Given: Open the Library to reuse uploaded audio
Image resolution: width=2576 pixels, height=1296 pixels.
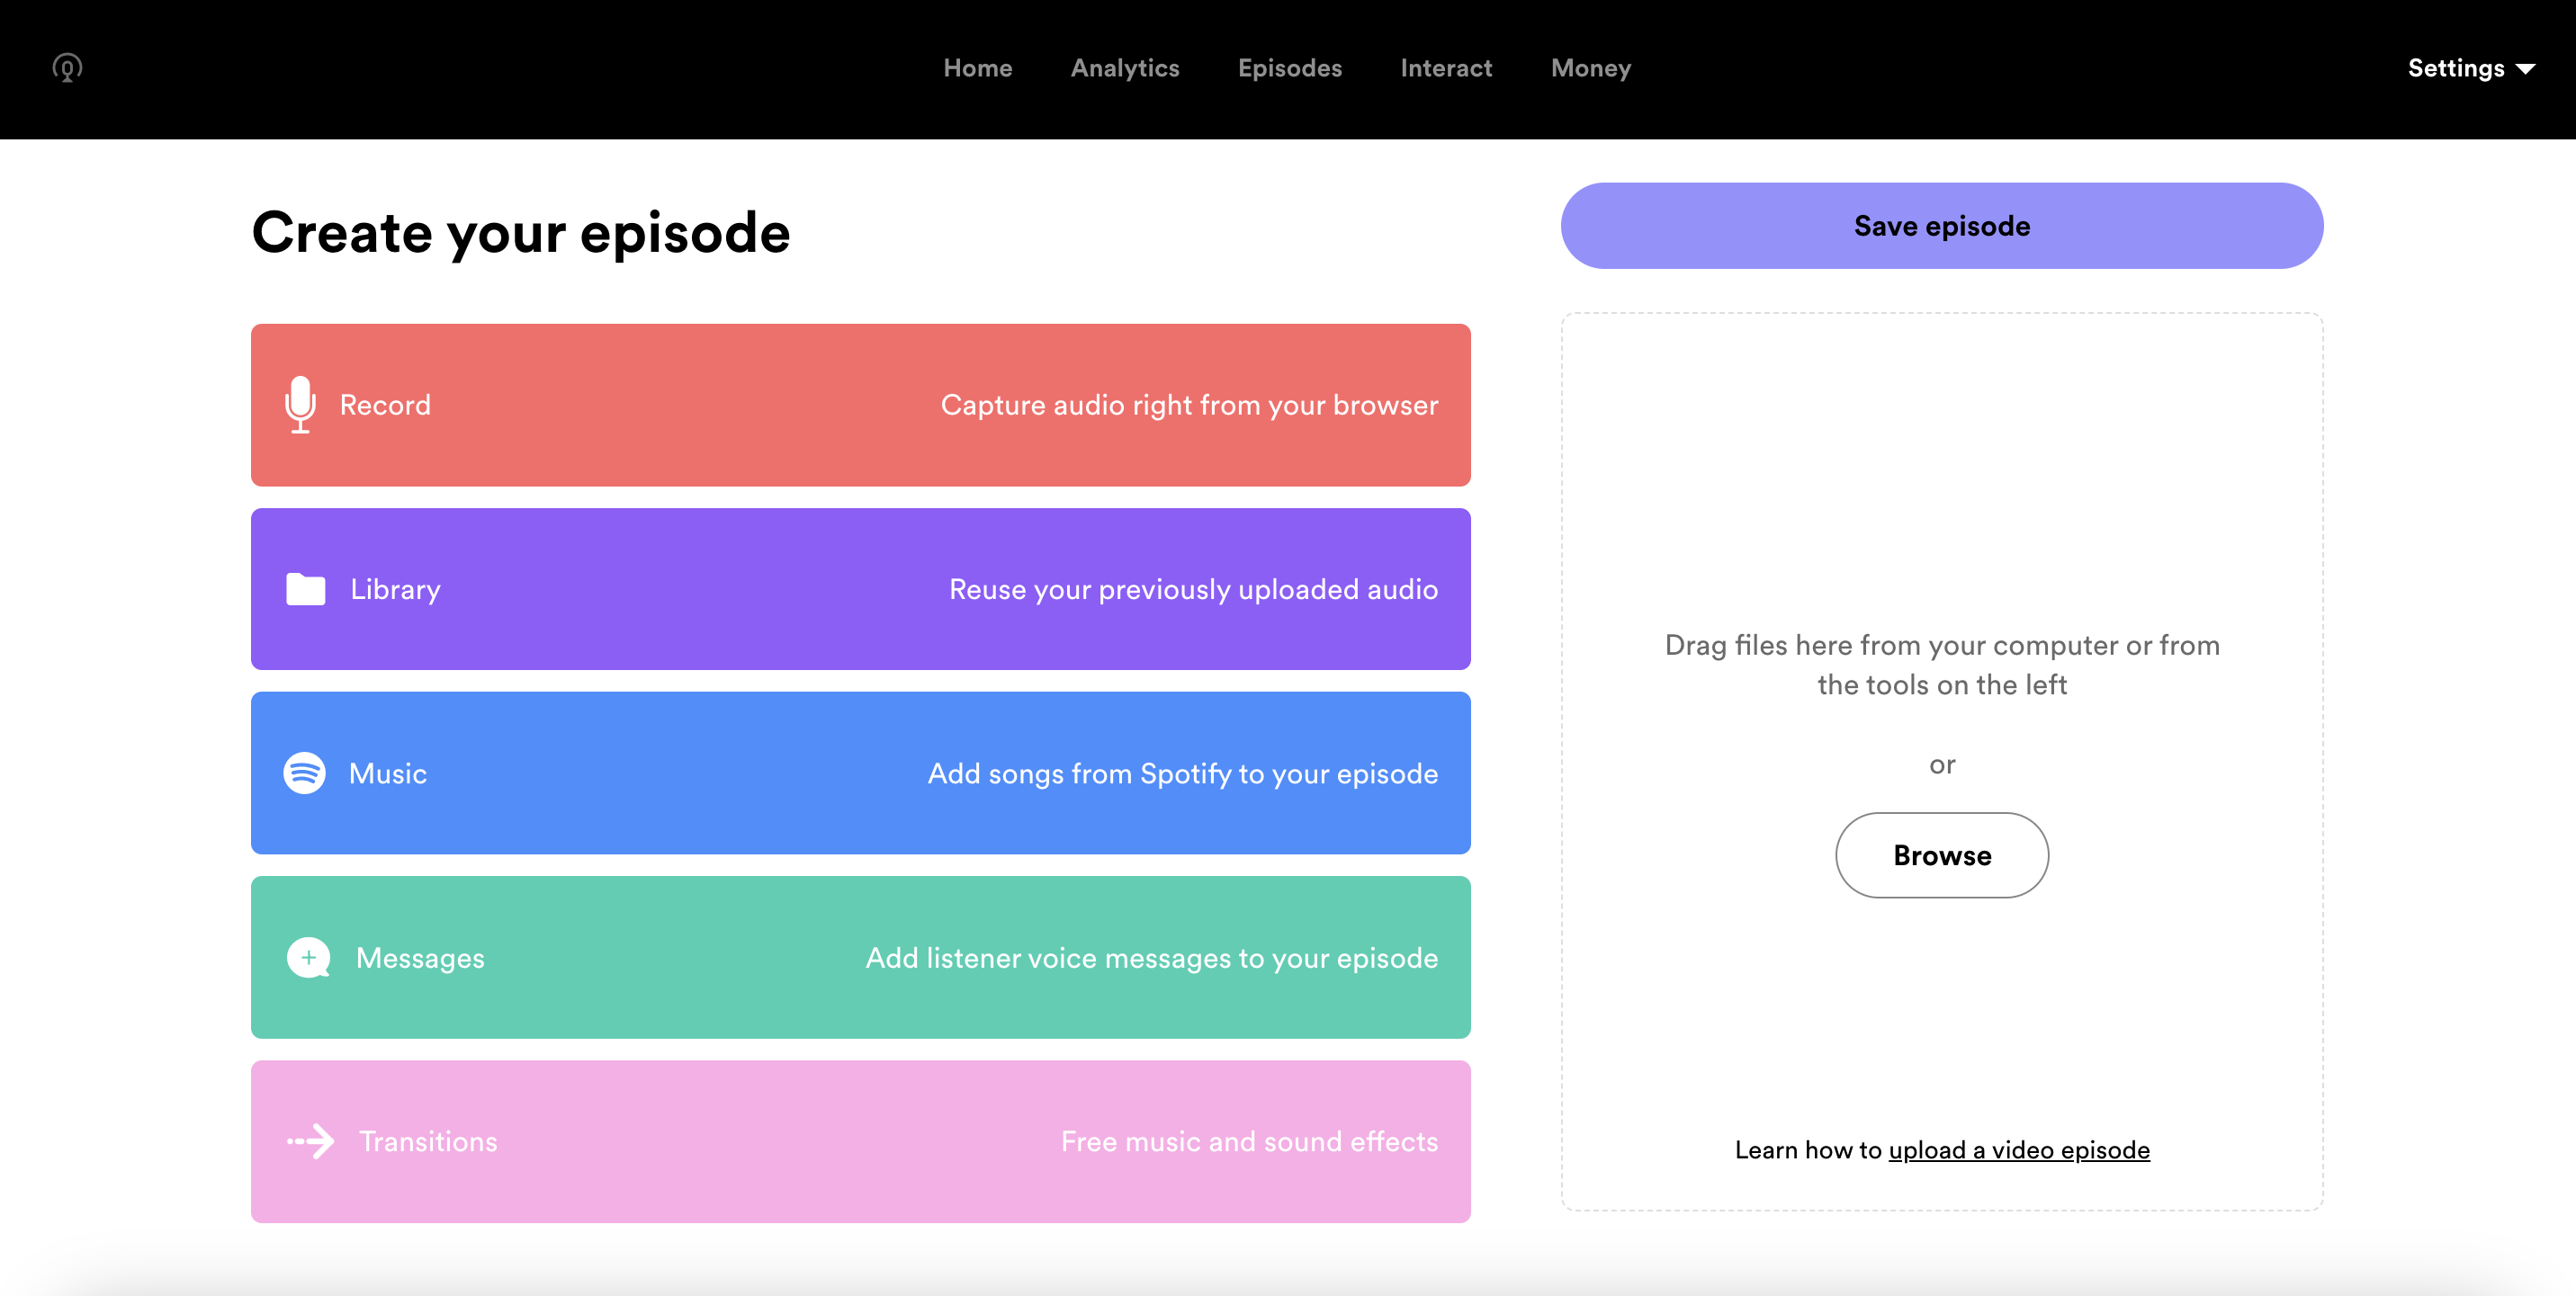Looking at the screenshot, I should 860,590.
